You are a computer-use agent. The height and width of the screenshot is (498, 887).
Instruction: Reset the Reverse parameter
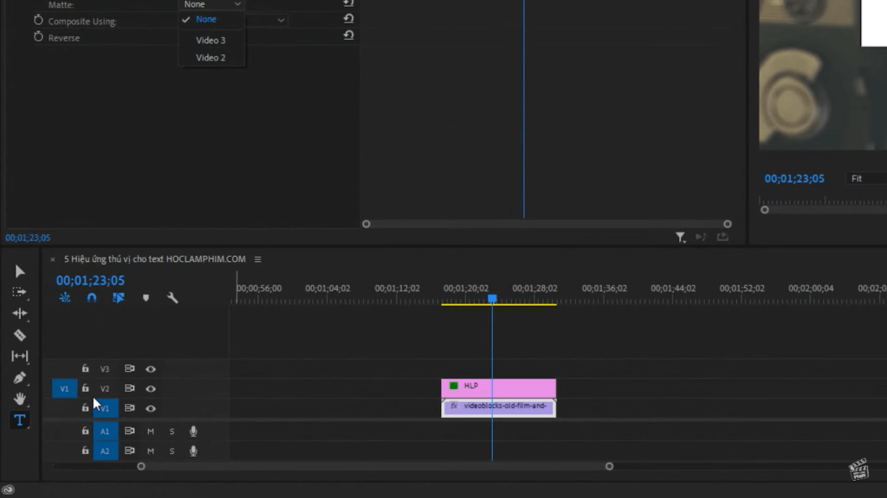[348, 36]
